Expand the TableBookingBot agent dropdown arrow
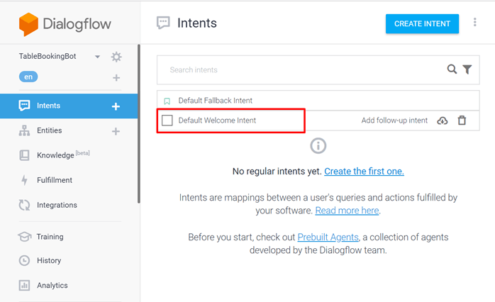This screenshot has width=495, height=302. (98, 57)
